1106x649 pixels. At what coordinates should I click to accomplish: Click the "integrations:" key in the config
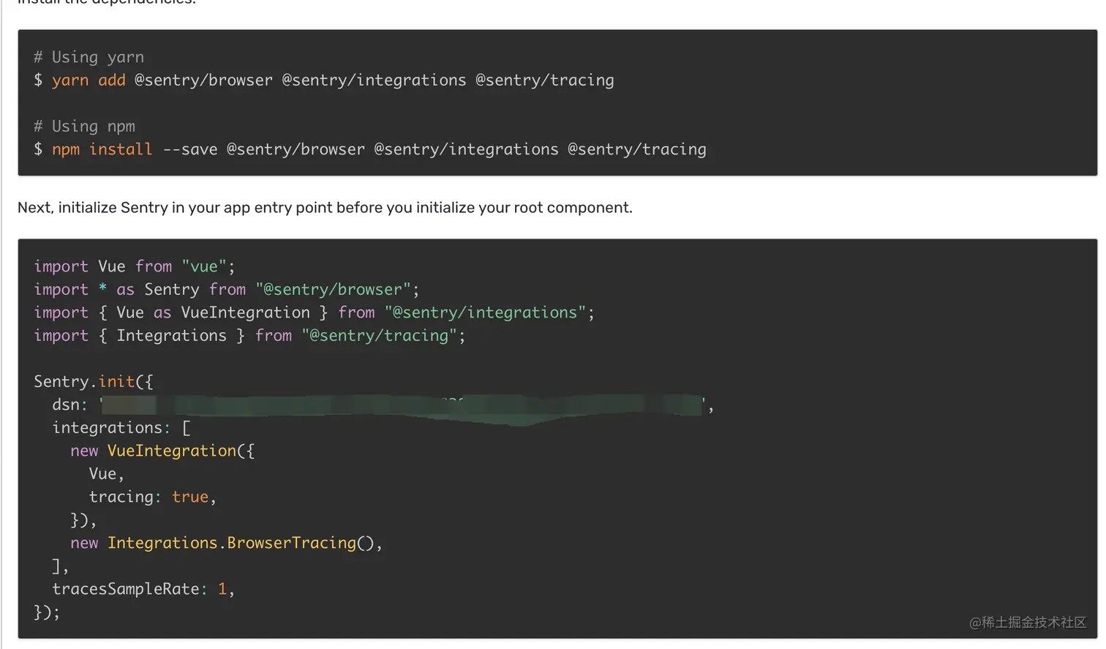click(110, 427)
